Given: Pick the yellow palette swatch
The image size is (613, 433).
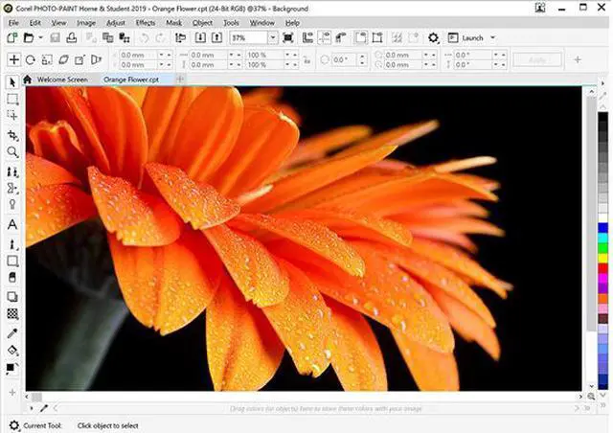Looking at the screenshot, I should (x=602, y=258).
